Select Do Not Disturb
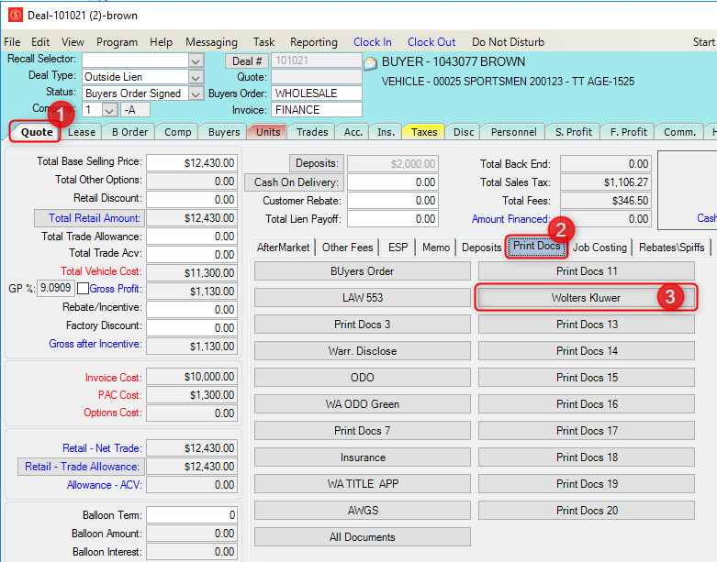 508,42
